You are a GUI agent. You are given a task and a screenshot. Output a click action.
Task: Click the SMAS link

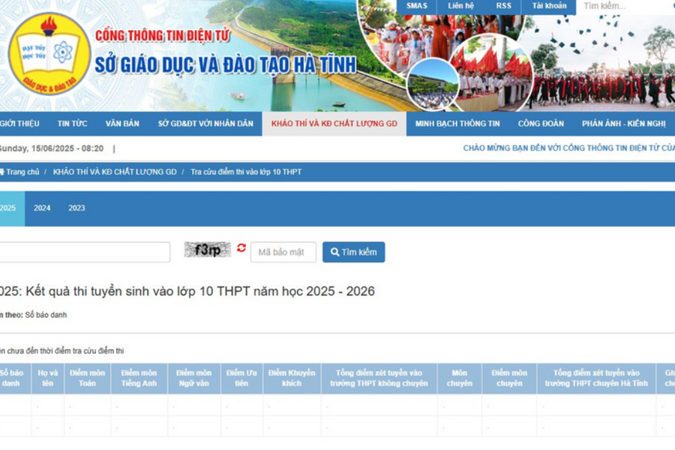[x=415, y=5]
